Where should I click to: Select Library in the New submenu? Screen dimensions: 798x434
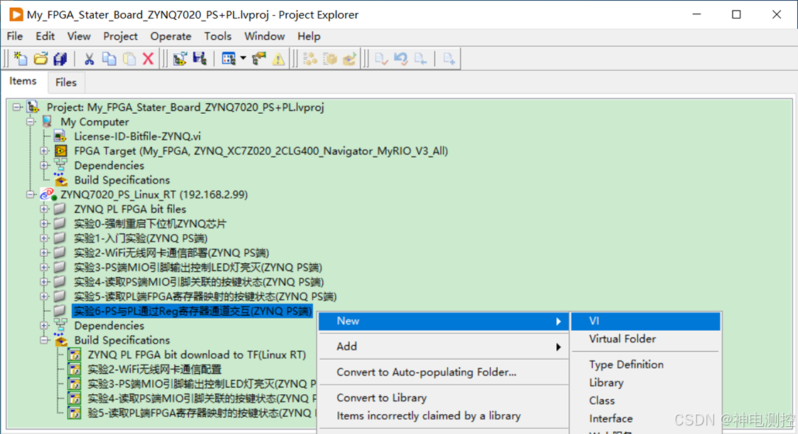click(645, 383)
